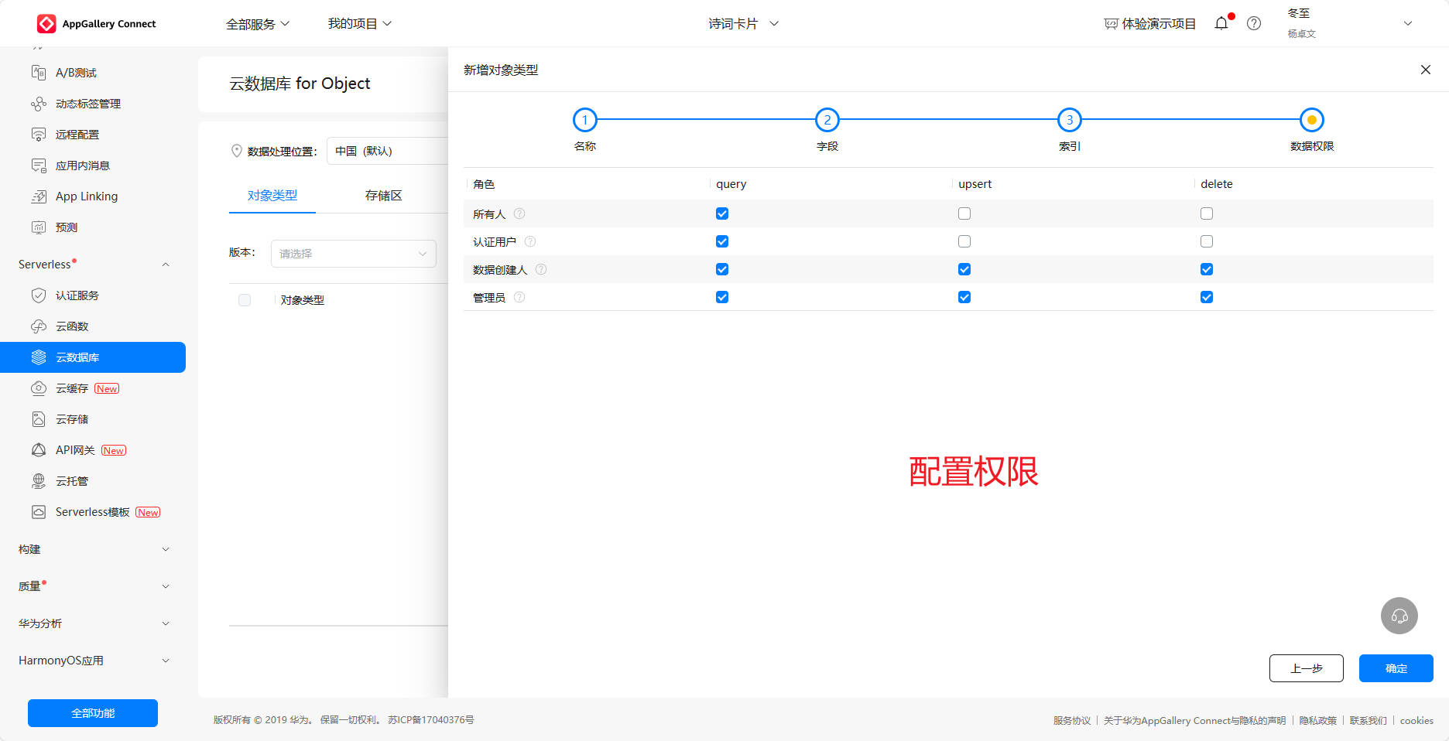Click the 应用内消息 sidebar icon
The image size is (1449, 741).
point(39,166)
